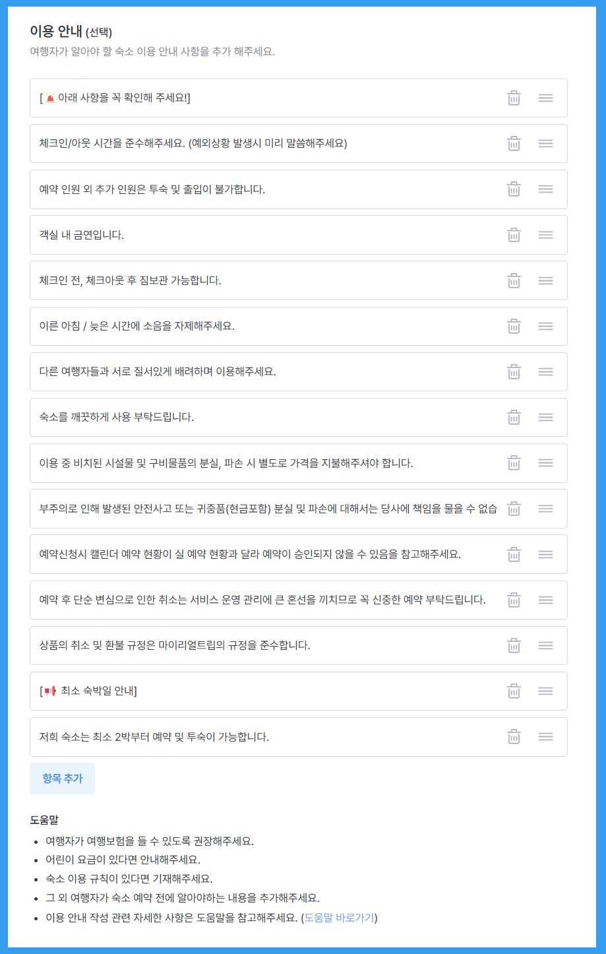Delete the check-in/check-out time rule
The height and width of the screenshot is (954, 606).
(514, 143)
